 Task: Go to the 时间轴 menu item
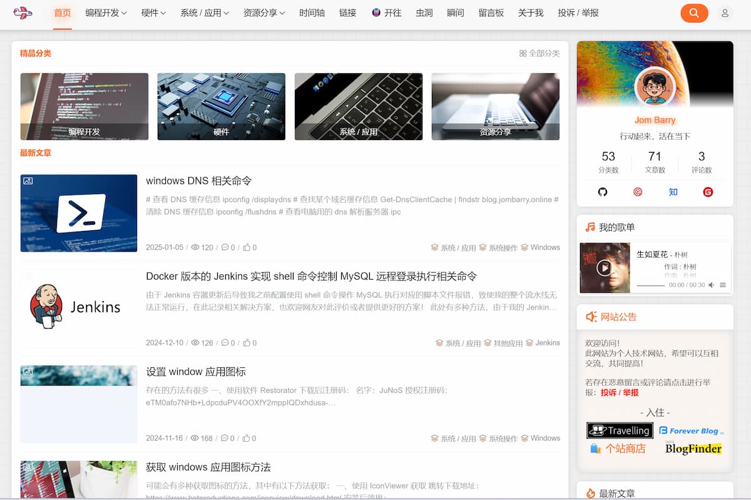tap(312, 13)
